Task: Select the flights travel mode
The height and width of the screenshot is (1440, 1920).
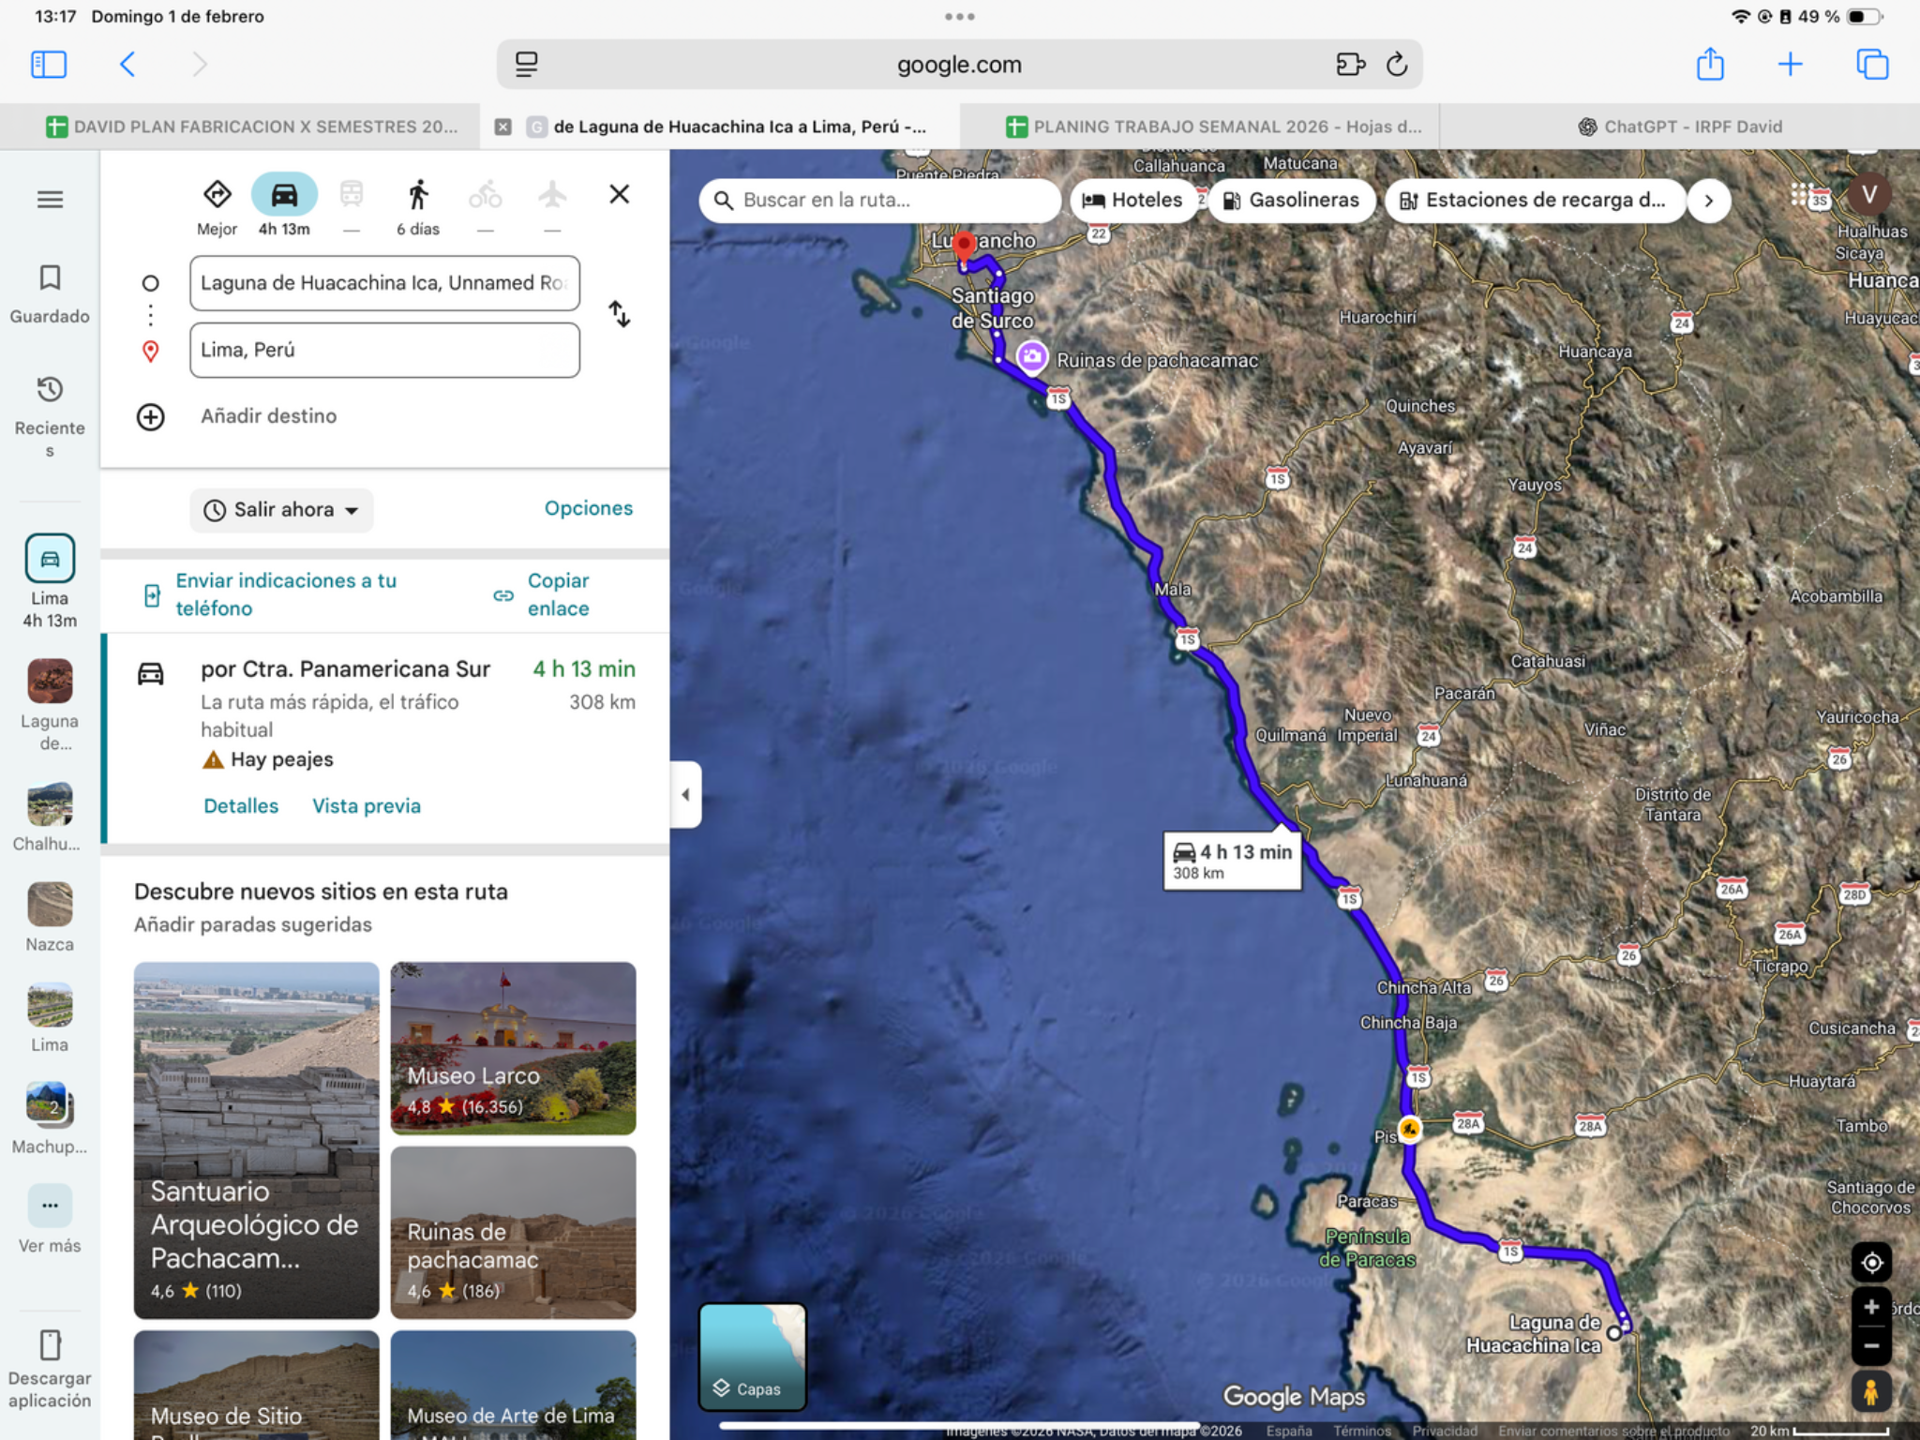Action: 553,206
